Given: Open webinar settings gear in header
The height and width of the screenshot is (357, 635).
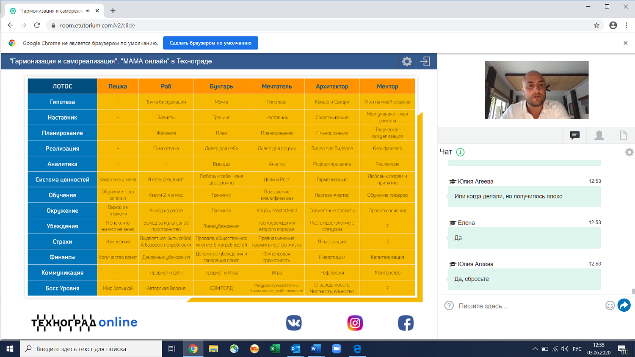Looking at the screenshot, I should (x=407, y=61).
